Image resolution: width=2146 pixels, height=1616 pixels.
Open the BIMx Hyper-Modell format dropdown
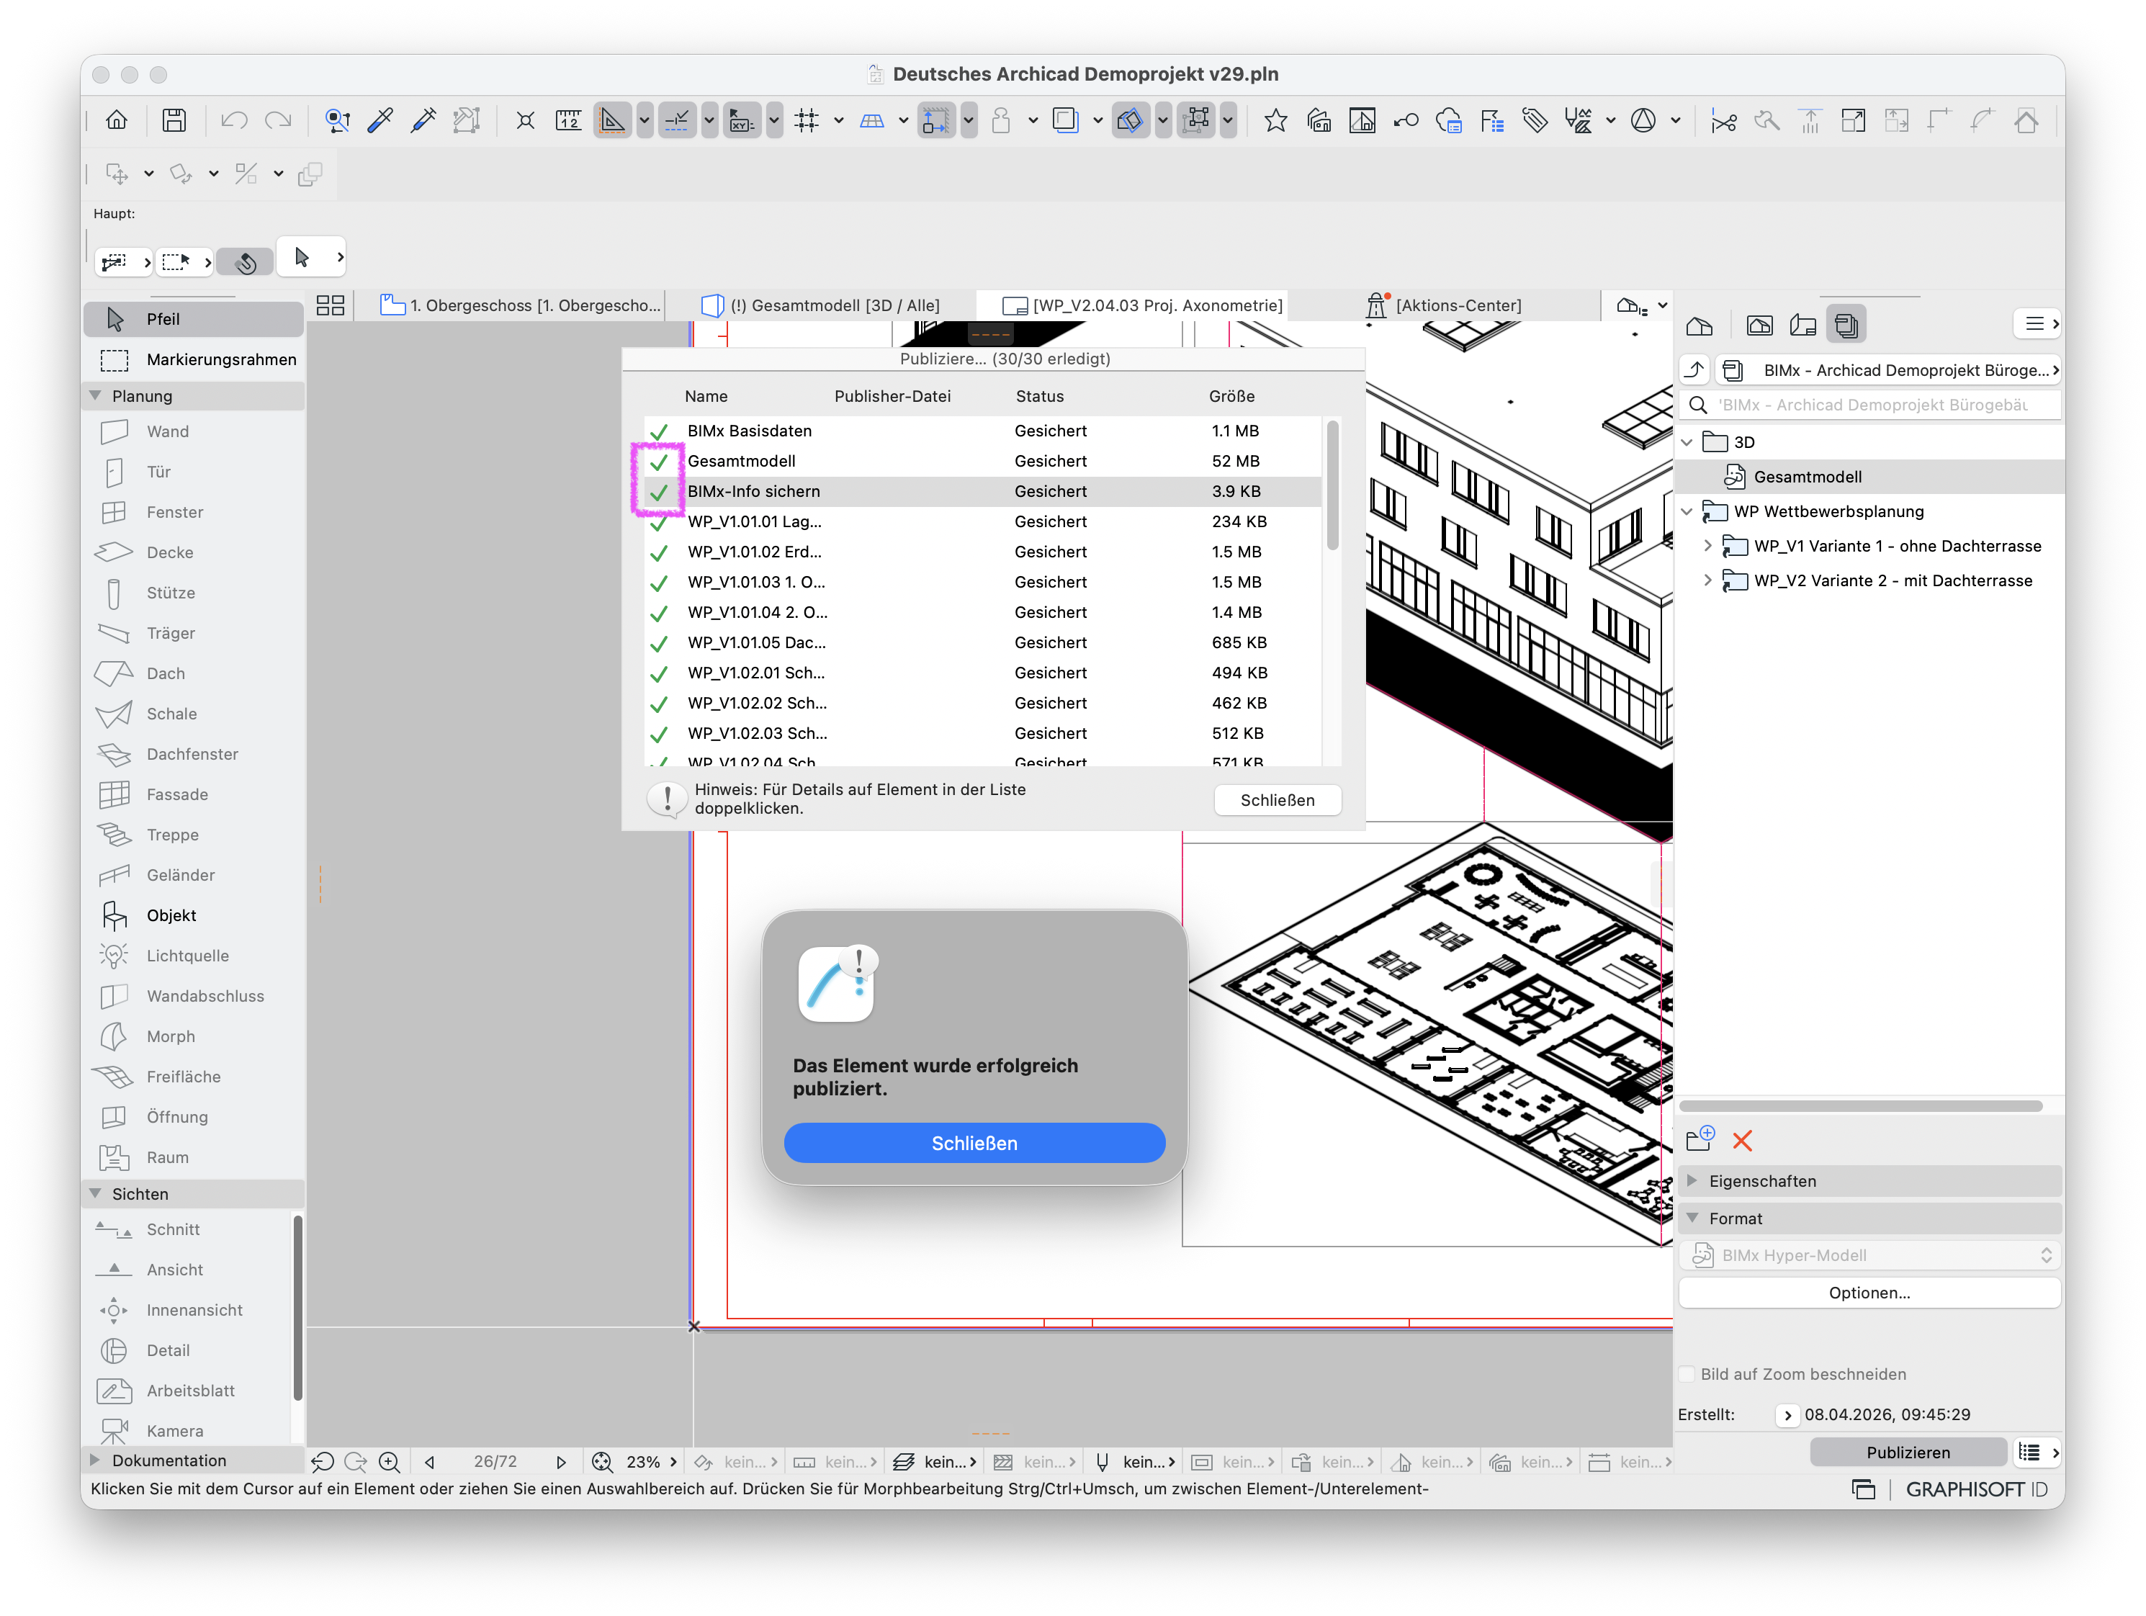click(x=1869, y=1255)
